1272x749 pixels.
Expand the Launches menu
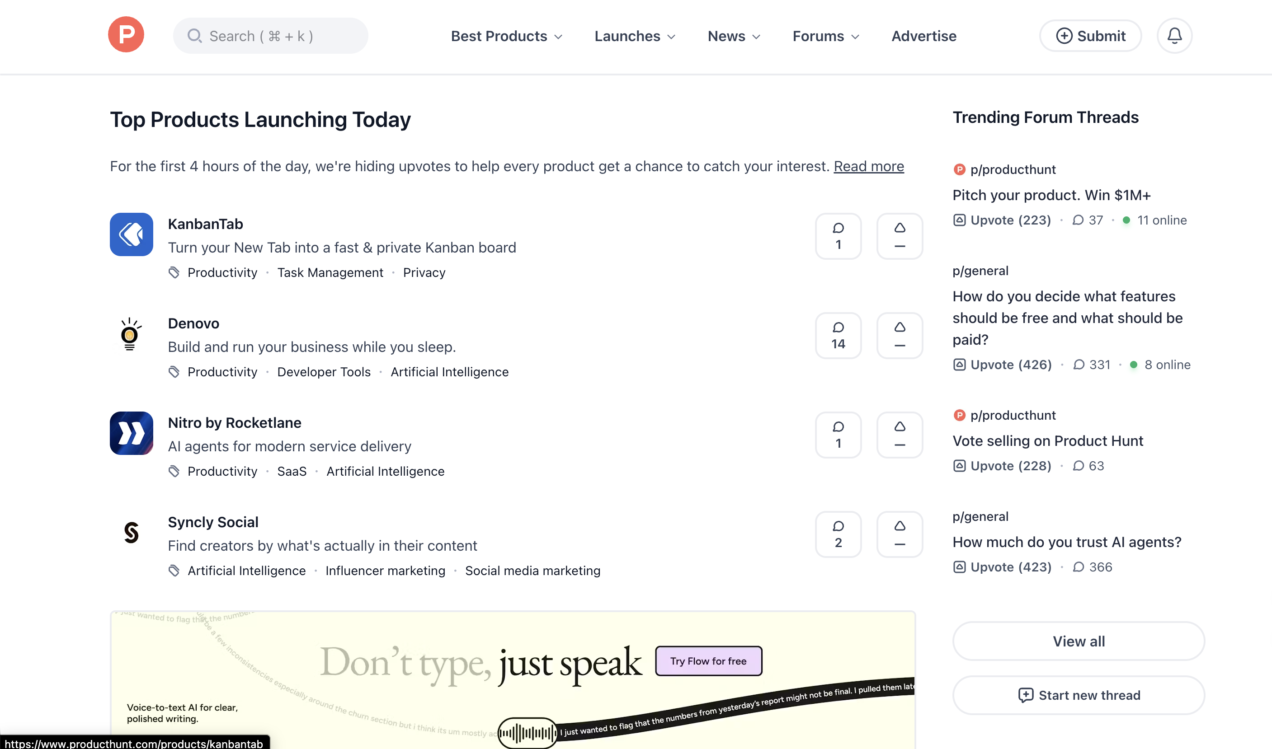pos(635,36)
